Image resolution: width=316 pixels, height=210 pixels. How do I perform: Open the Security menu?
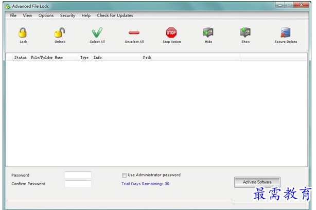tap(67, 15)
